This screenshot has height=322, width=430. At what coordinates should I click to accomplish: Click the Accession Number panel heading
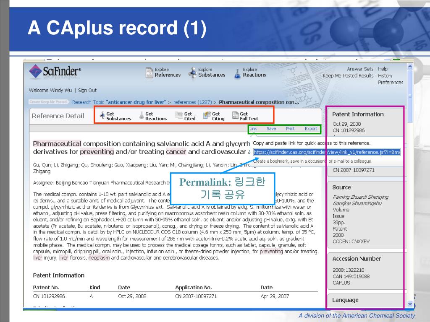coord(357,259)
